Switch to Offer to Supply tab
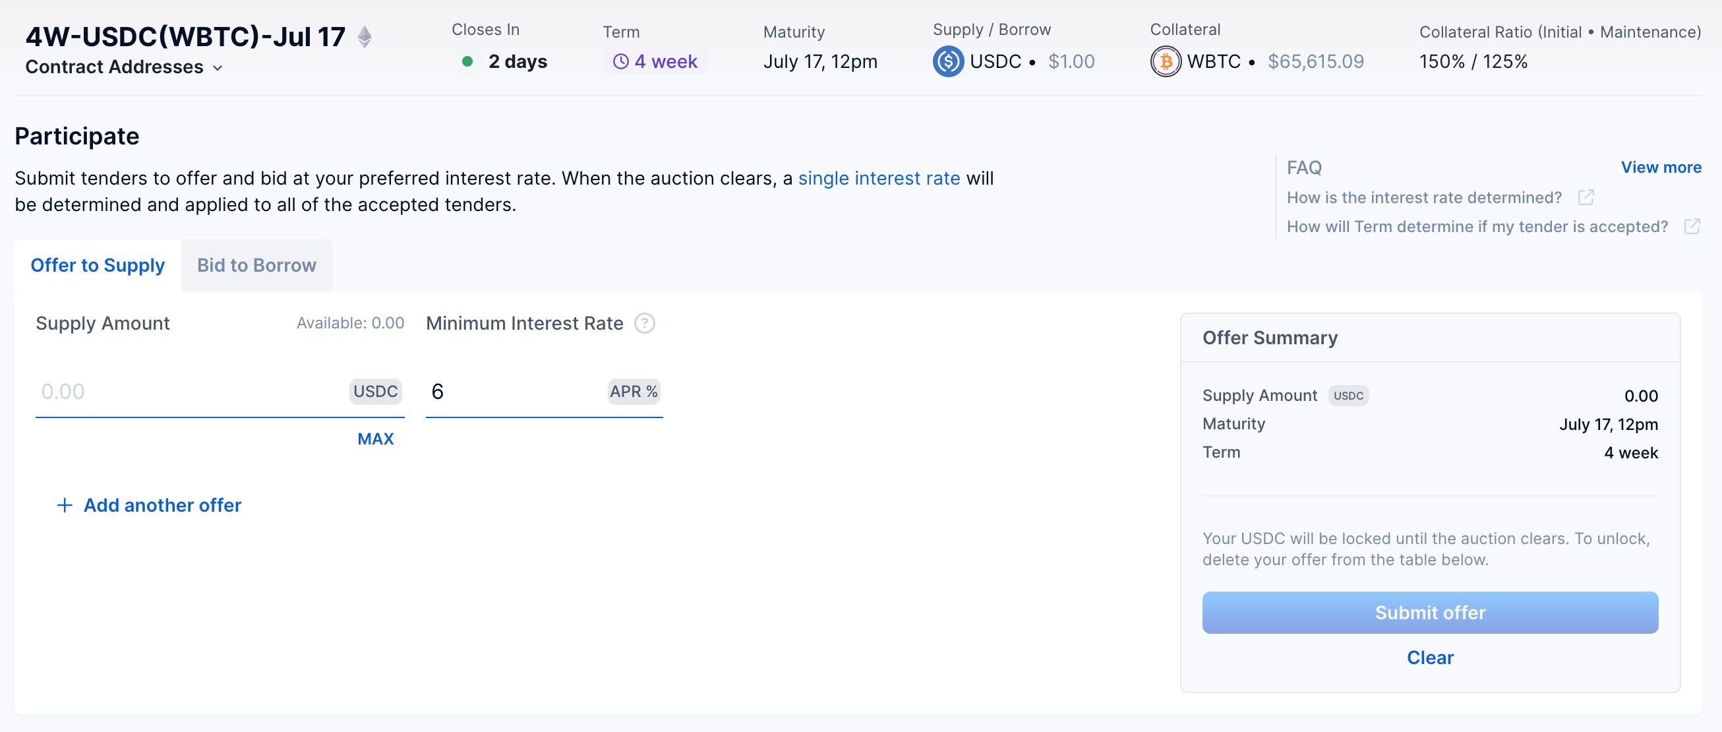Screen dimensions: 1722x732 tap(98, 265)
